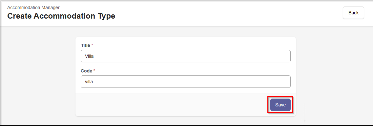
Task: Click the red asterisk beside Code
Action: pos(94,70)
